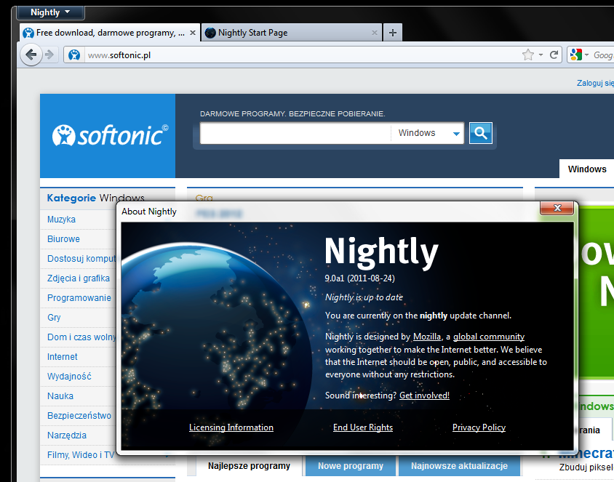Switch to the Nightly Start Page tab
Screen dimensions: 614x482
[x=291, y=33]
